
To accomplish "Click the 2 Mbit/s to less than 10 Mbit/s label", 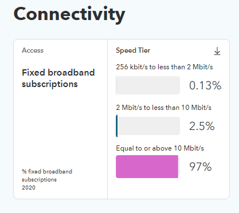I will pos(163,108).
